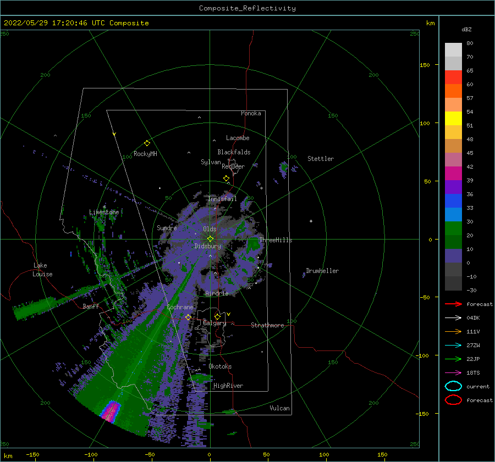Screen dimensions: 495x462
Task: Click the red forecast arrow in legend
Action: tap(453, 304)
